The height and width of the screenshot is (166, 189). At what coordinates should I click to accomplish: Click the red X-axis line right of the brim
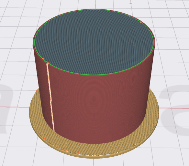coord(174,108)
